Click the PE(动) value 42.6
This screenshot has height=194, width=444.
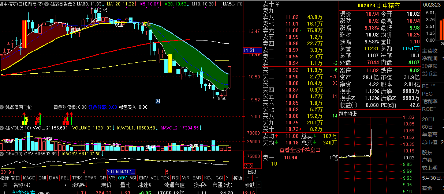414,105
